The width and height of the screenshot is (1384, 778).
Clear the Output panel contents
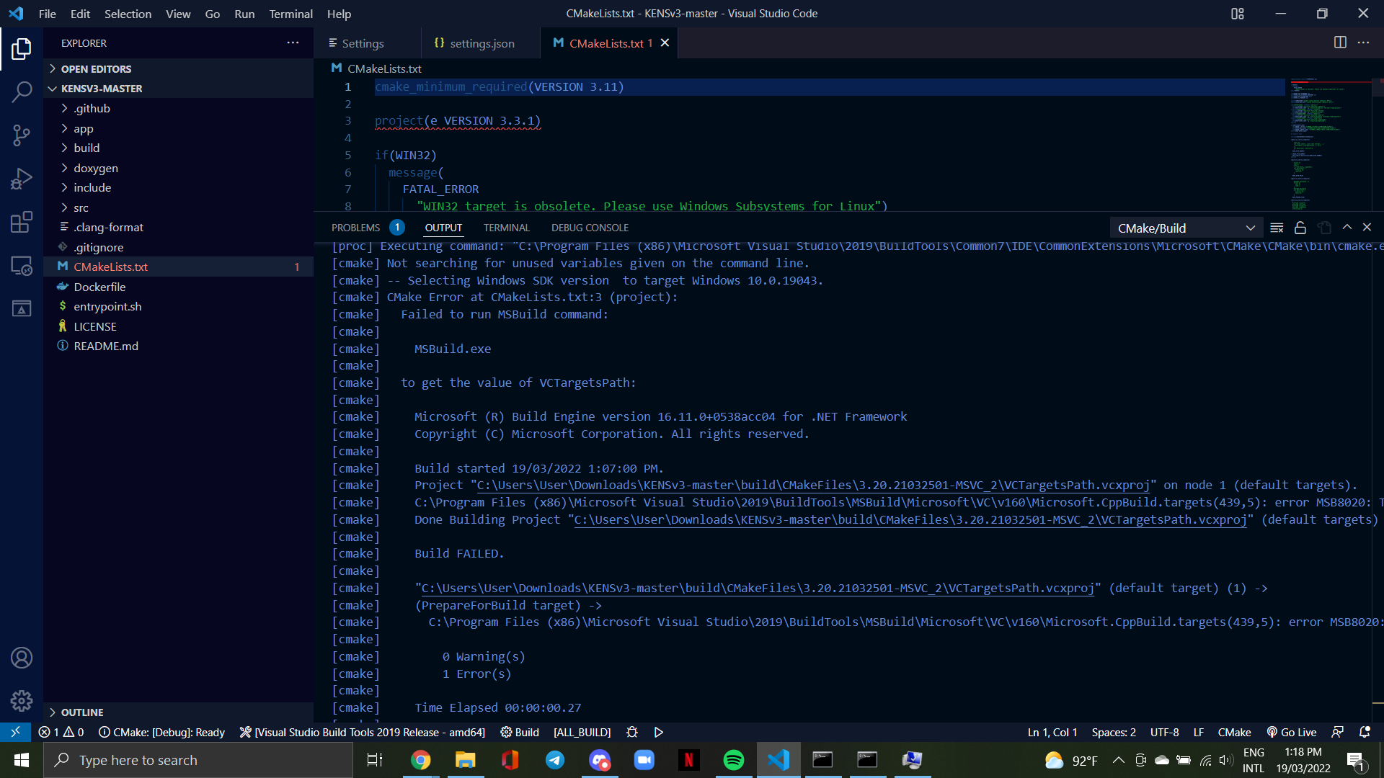coord(1277,227)
